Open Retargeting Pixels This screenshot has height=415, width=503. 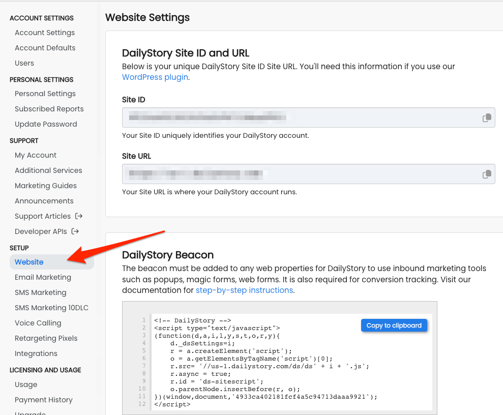(x=46, y=338)
